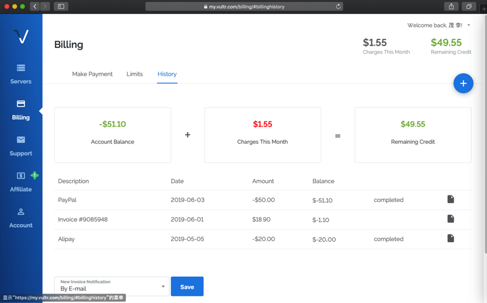The image size is (487, 303).
Task: Click the Vultr logo icon
Action: click(21, 37)
